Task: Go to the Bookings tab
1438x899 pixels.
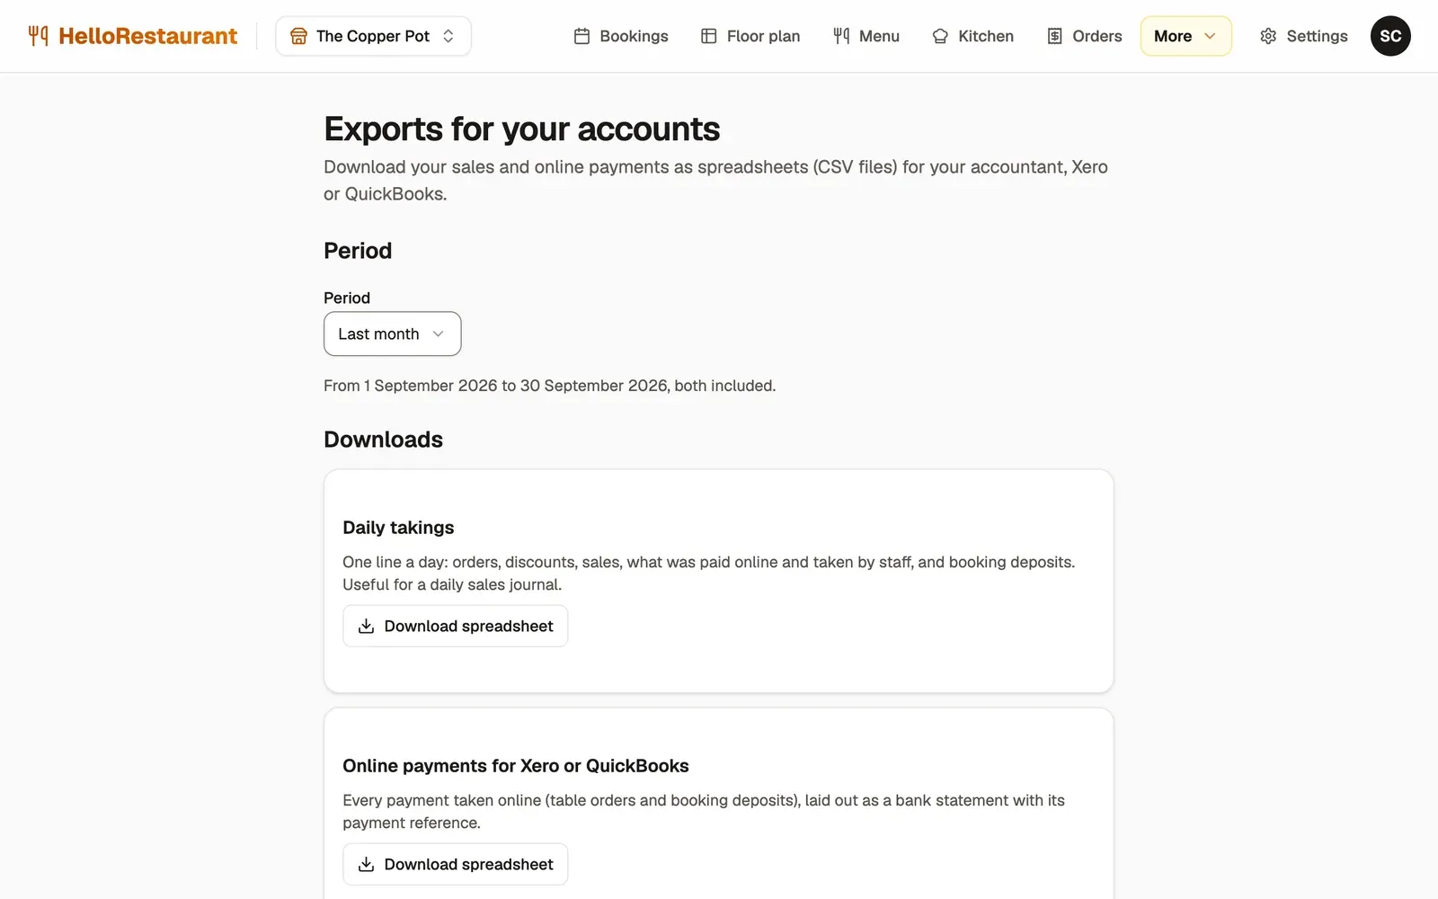Action: pyautogui.click(x=621, y=36)
